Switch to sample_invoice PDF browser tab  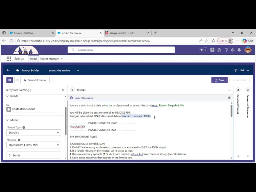point(128,33)
